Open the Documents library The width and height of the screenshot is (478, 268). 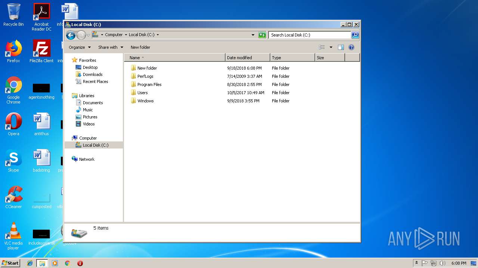93,103
